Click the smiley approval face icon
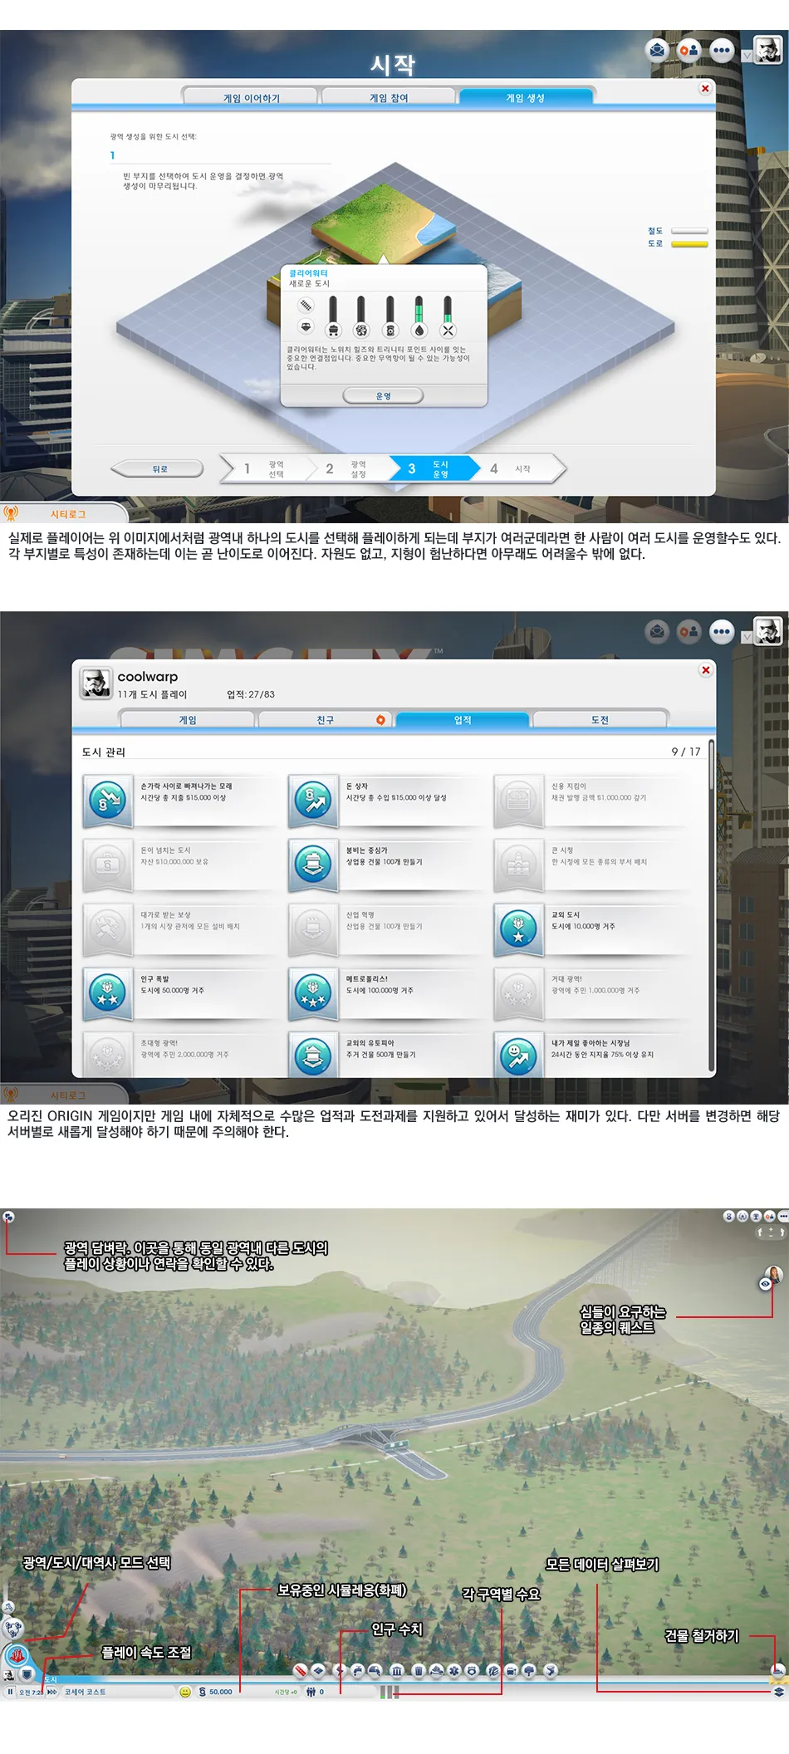This screenshot has width=789, height=1754. [x=185, y=1692]
